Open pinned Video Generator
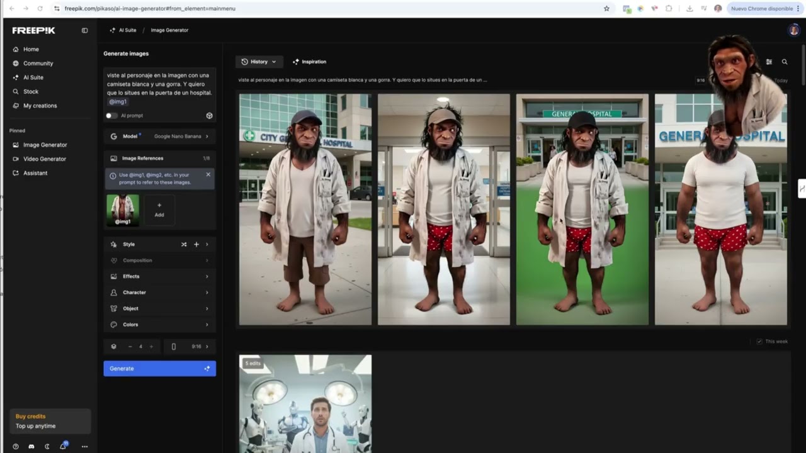 (x=44, y=159)
